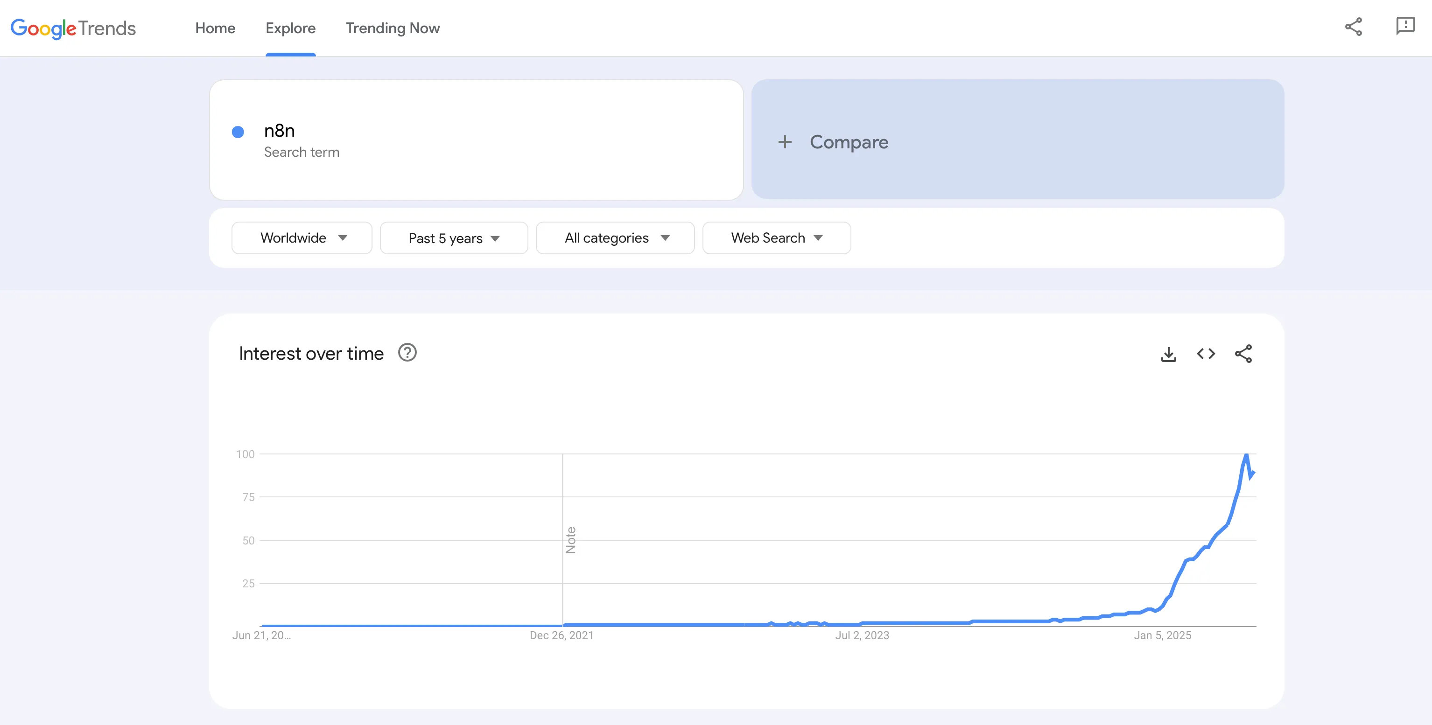This screenshot has height=725, width=1432.
Task: Switch search type via Web Search dropdown
Action: [776, 238]
